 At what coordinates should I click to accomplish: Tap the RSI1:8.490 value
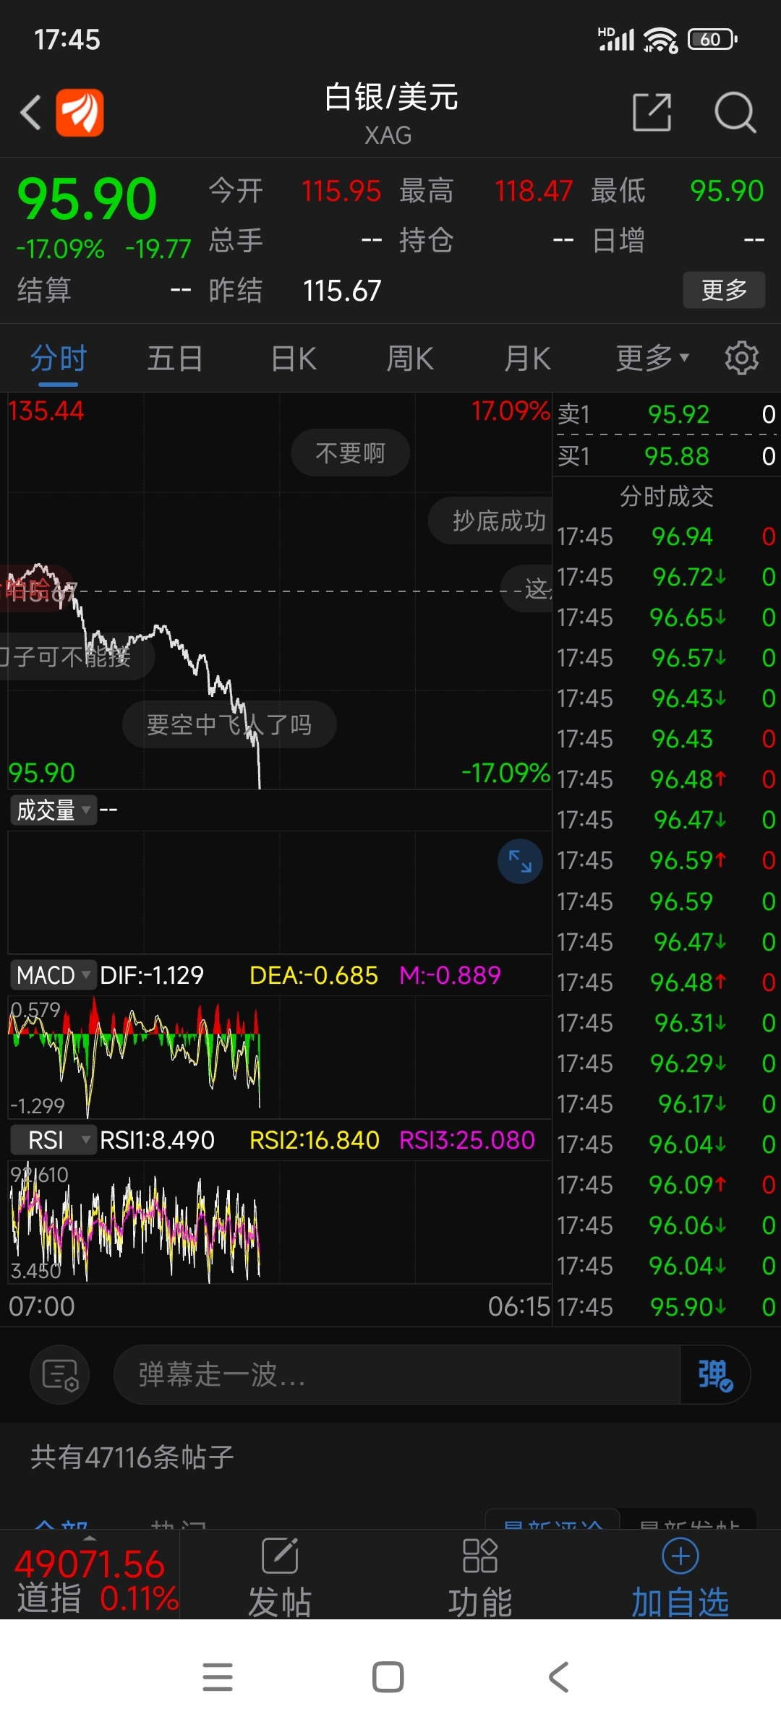(x=157, y=1140)
